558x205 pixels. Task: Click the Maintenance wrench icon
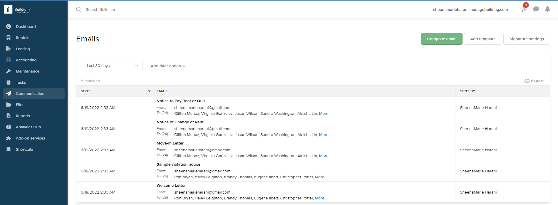pyautogui.click(x=9, y=71)
